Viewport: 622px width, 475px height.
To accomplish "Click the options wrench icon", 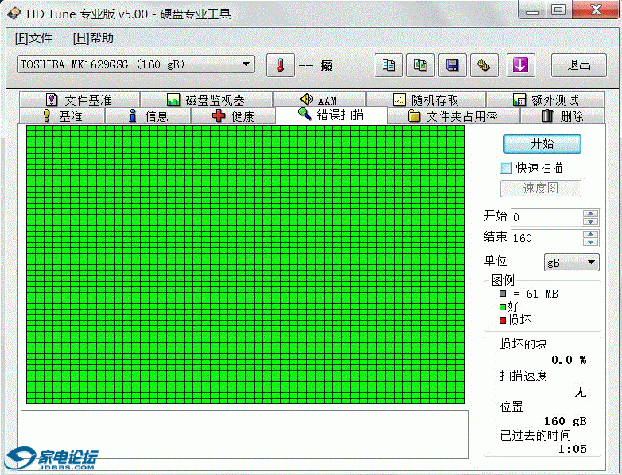I will [x=483, y=65].
